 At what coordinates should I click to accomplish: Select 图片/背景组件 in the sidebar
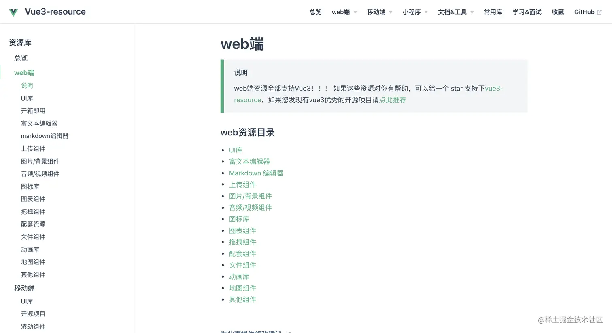[x=40, y=161]
